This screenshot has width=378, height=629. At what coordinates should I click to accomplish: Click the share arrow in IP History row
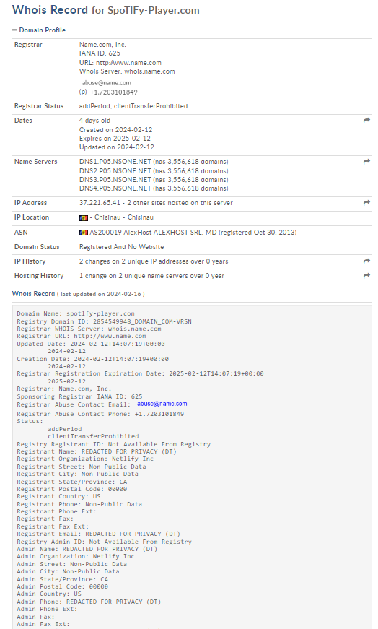366,261
